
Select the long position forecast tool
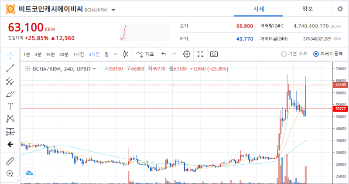pos(10,132)
